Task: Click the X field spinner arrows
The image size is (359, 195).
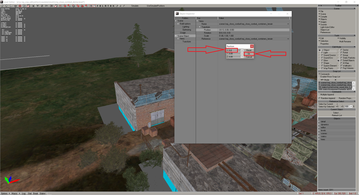Action: pyautogui.click(x=242, y=50)
